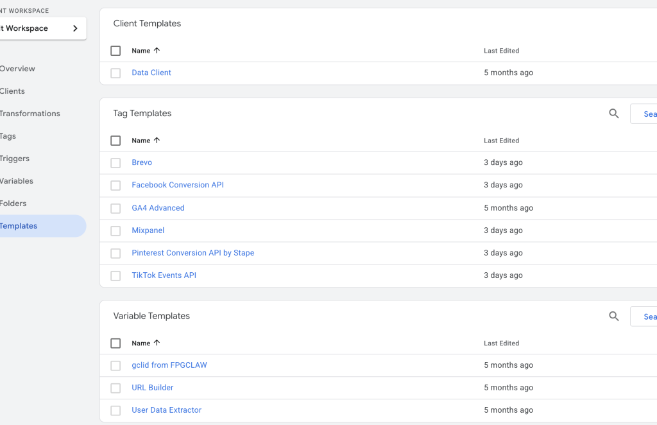Open Transformations in sidebar
Screen dimensions: 657x425
click(x=30, y=114)
